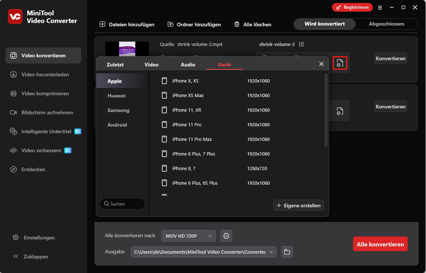Click Konvertieren for the second file

[x=390, y=107]
